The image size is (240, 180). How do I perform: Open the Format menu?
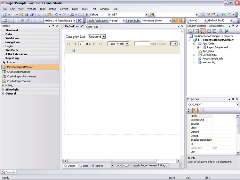click(x=64, y=9)
